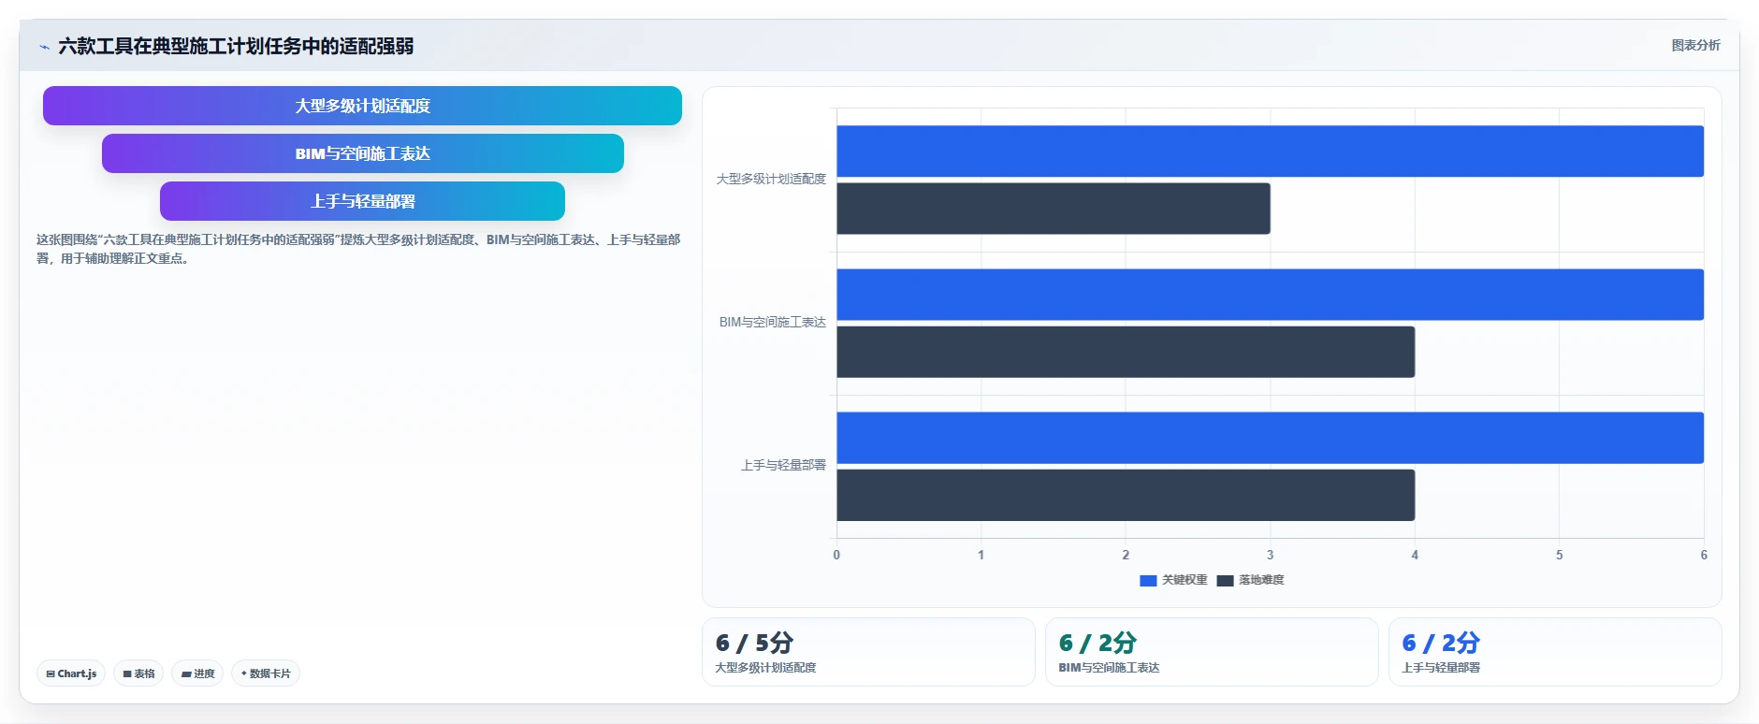This screenshot has height=724, width=1759.
Task: Click the 表格 chip
Action: coord(138,673)
